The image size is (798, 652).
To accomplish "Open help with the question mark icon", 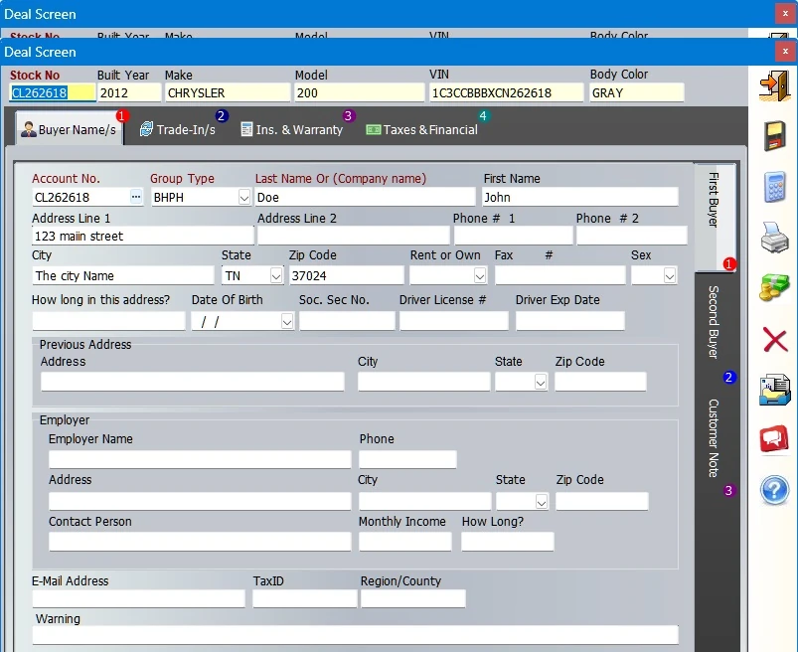I will (774, 490).
